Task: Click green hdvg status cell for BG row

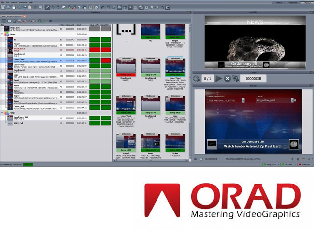Action: [x=95, y=39]
